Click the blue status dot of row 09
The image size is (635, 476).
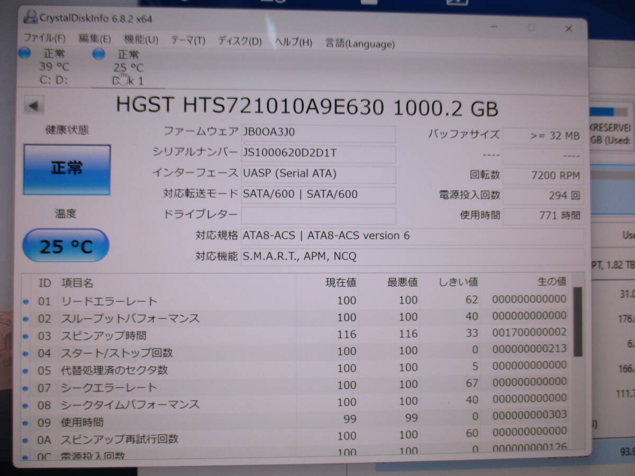(26, 423)
